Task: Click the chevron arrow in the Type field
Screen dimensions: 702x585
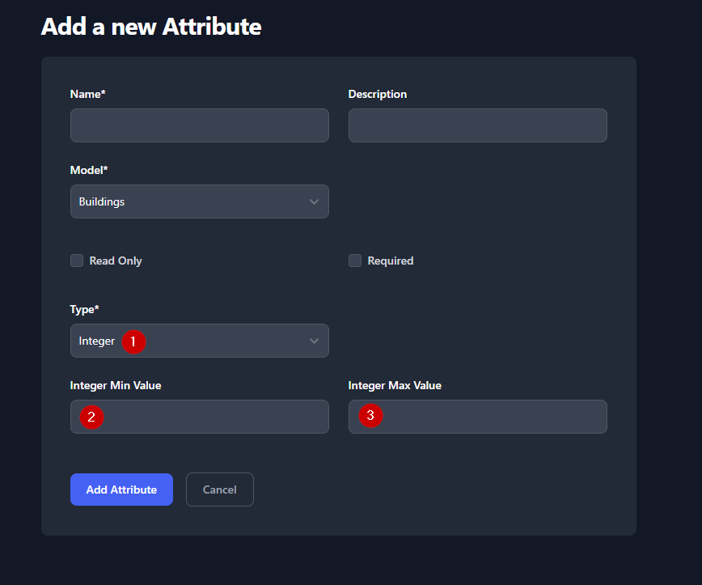Action: coord(314,341)
